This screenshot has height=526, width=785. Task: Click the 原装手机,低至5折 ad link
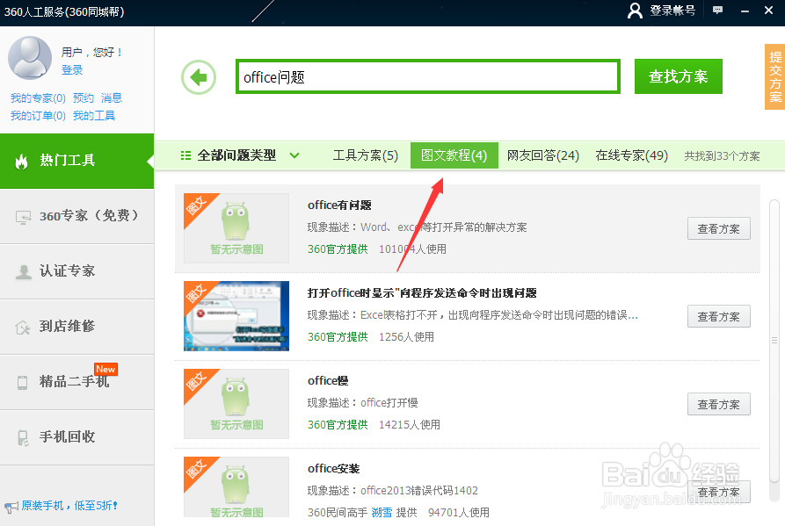69,506
